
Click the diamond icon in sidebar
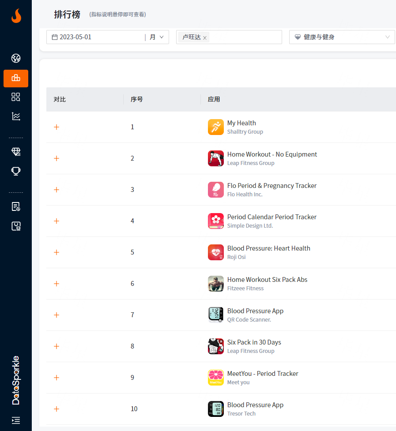(16, 152)
